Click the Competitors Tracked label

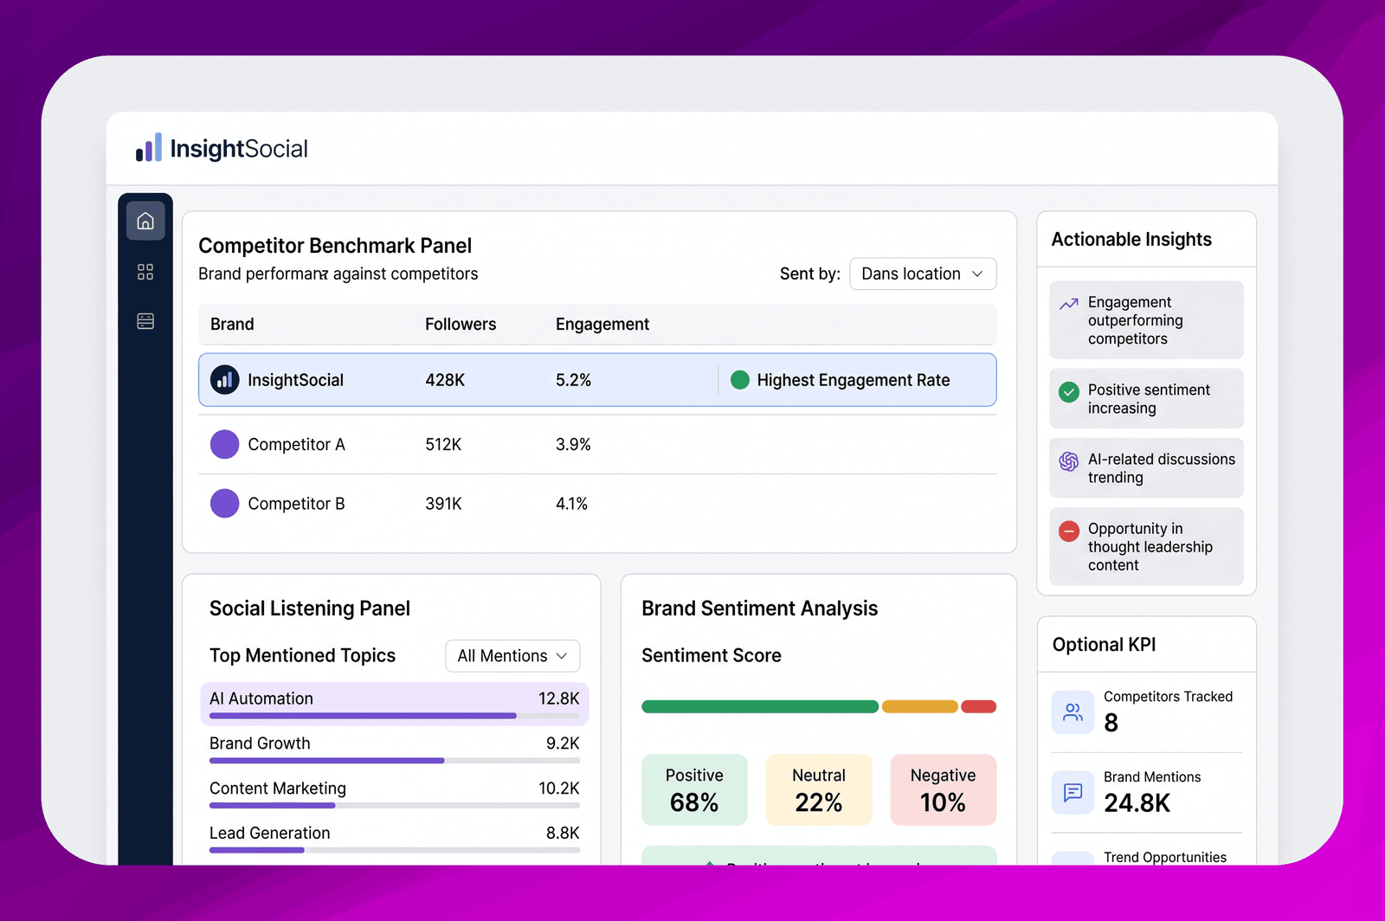(x=1168, y=697)
